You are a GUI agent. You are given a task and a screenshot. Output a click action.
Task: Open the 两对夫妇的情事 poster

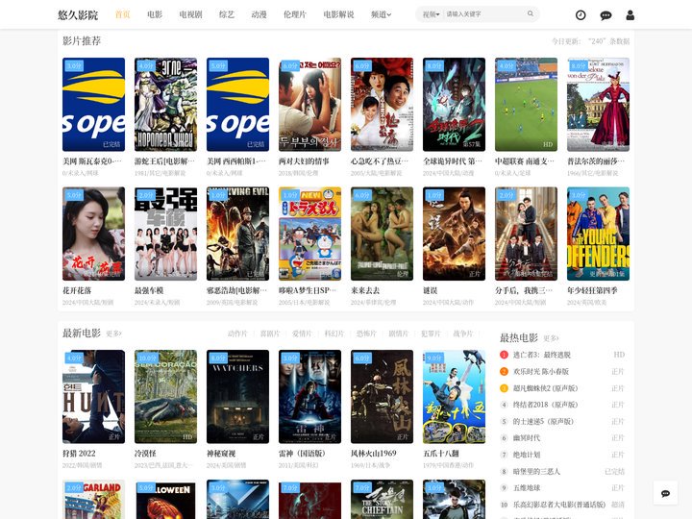pos(309,105)
